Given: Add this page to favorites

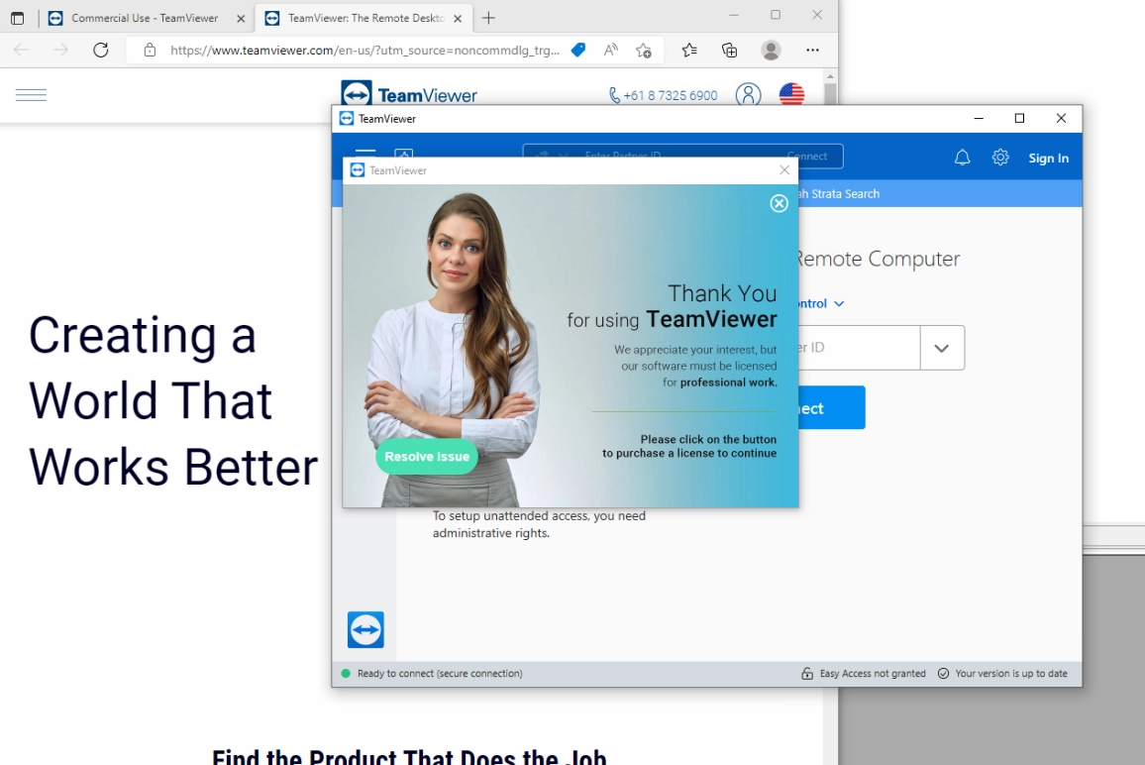Looking at the screenshot, I should (x=644, y=50).
